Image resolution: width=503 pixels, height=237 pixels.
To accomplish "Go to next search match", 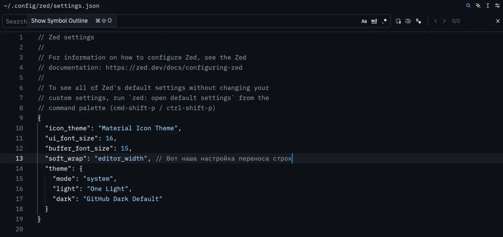I will coord(444,21).
